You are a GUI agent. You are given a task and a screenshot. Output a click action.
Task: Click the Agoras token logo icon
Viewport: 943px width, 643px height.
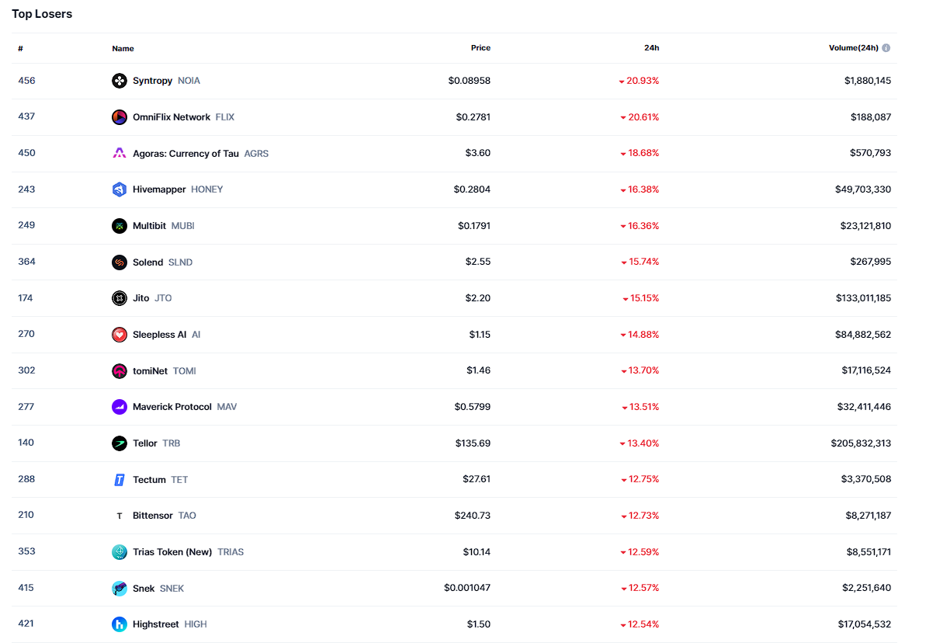(119, 153)
